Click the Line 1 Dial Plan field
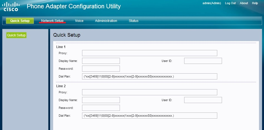Viewport: 264px width, 130px height. click(x=150, y=76)
